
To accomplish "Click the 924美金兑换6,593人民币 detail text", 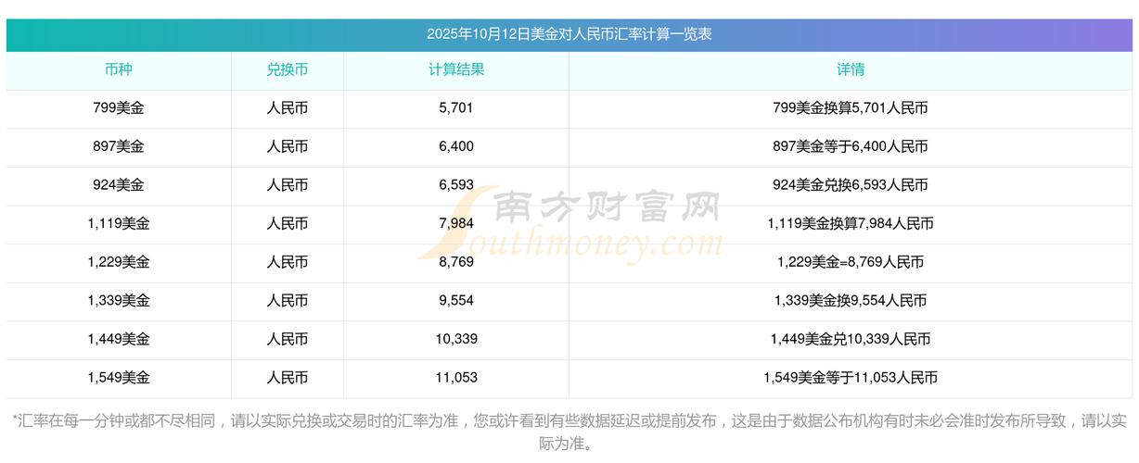I will [851, 185].
